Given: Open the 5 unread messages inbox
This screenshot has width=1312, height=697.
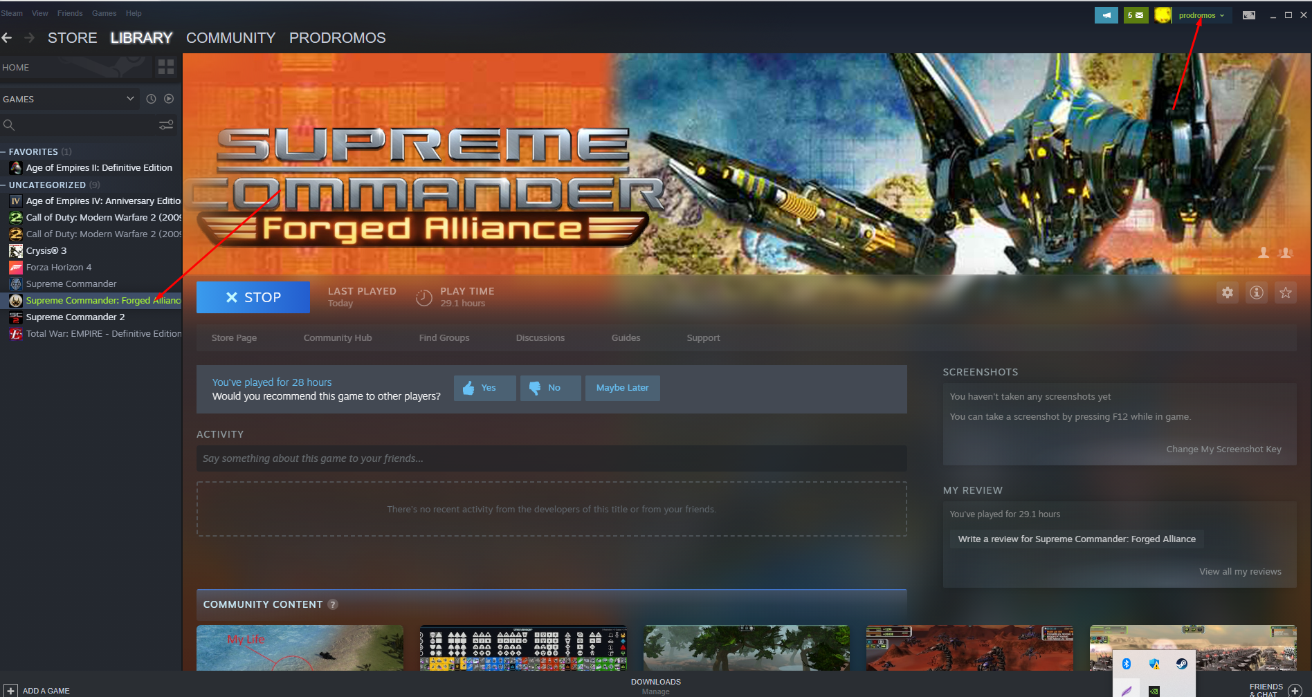Looking at the screenshot, I should 1136,15.
